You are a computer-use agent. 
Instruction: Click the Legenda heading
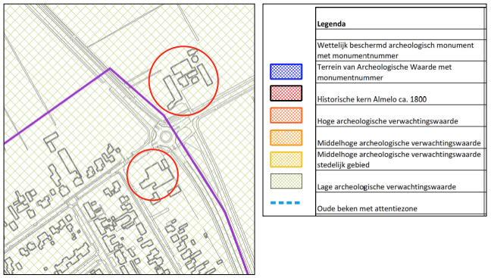pos(331,24)
